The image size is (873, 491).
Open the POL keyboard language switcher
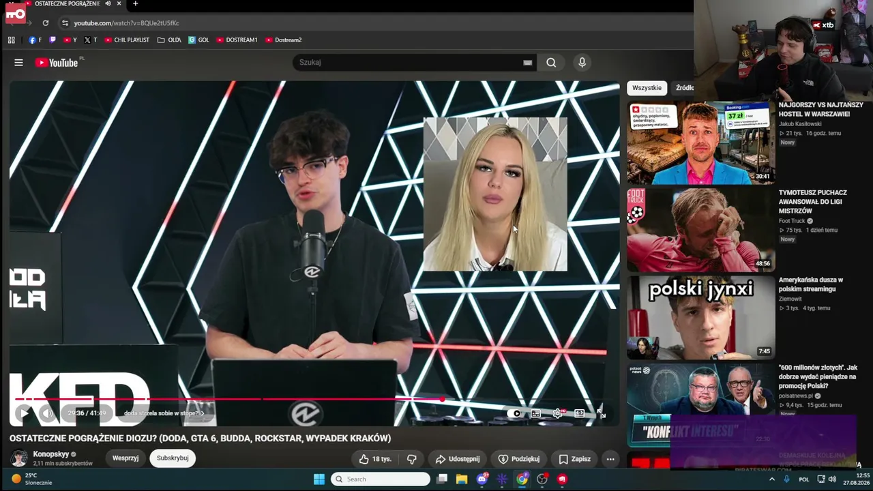(804, 479)
